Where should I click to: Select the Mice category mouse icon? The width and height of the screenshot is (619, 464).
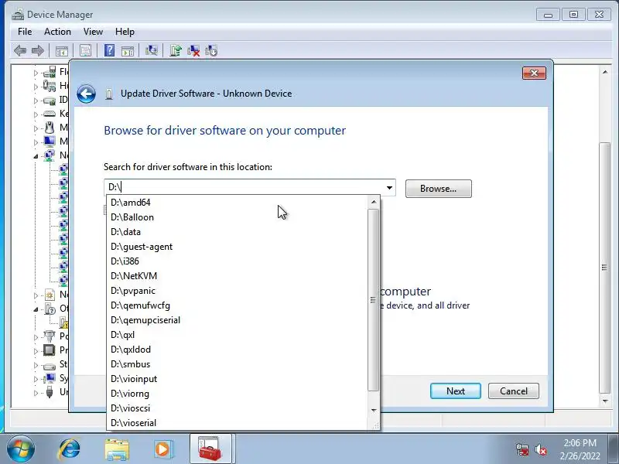[x=50, y=128]
